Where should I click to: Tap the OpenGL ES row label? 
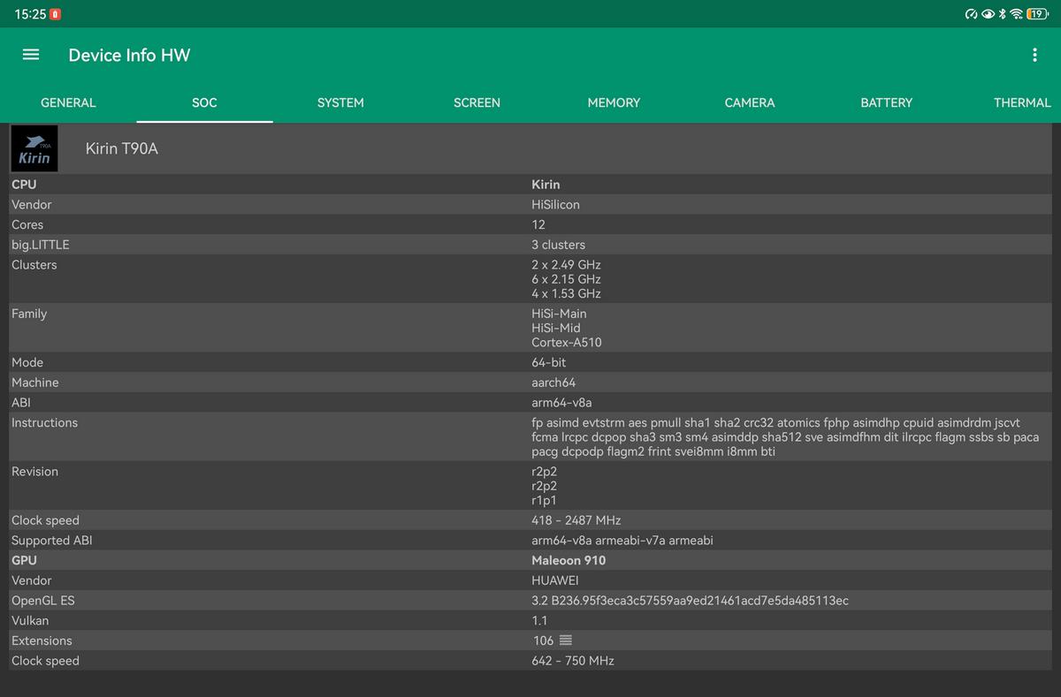click(43, 601)
